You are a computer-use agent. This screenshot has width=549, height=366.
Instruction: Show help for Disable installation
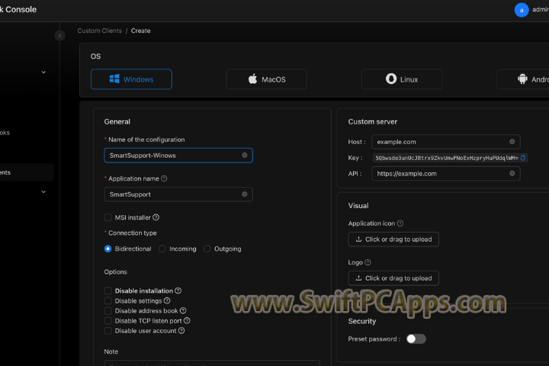click(x=178, y=291)
